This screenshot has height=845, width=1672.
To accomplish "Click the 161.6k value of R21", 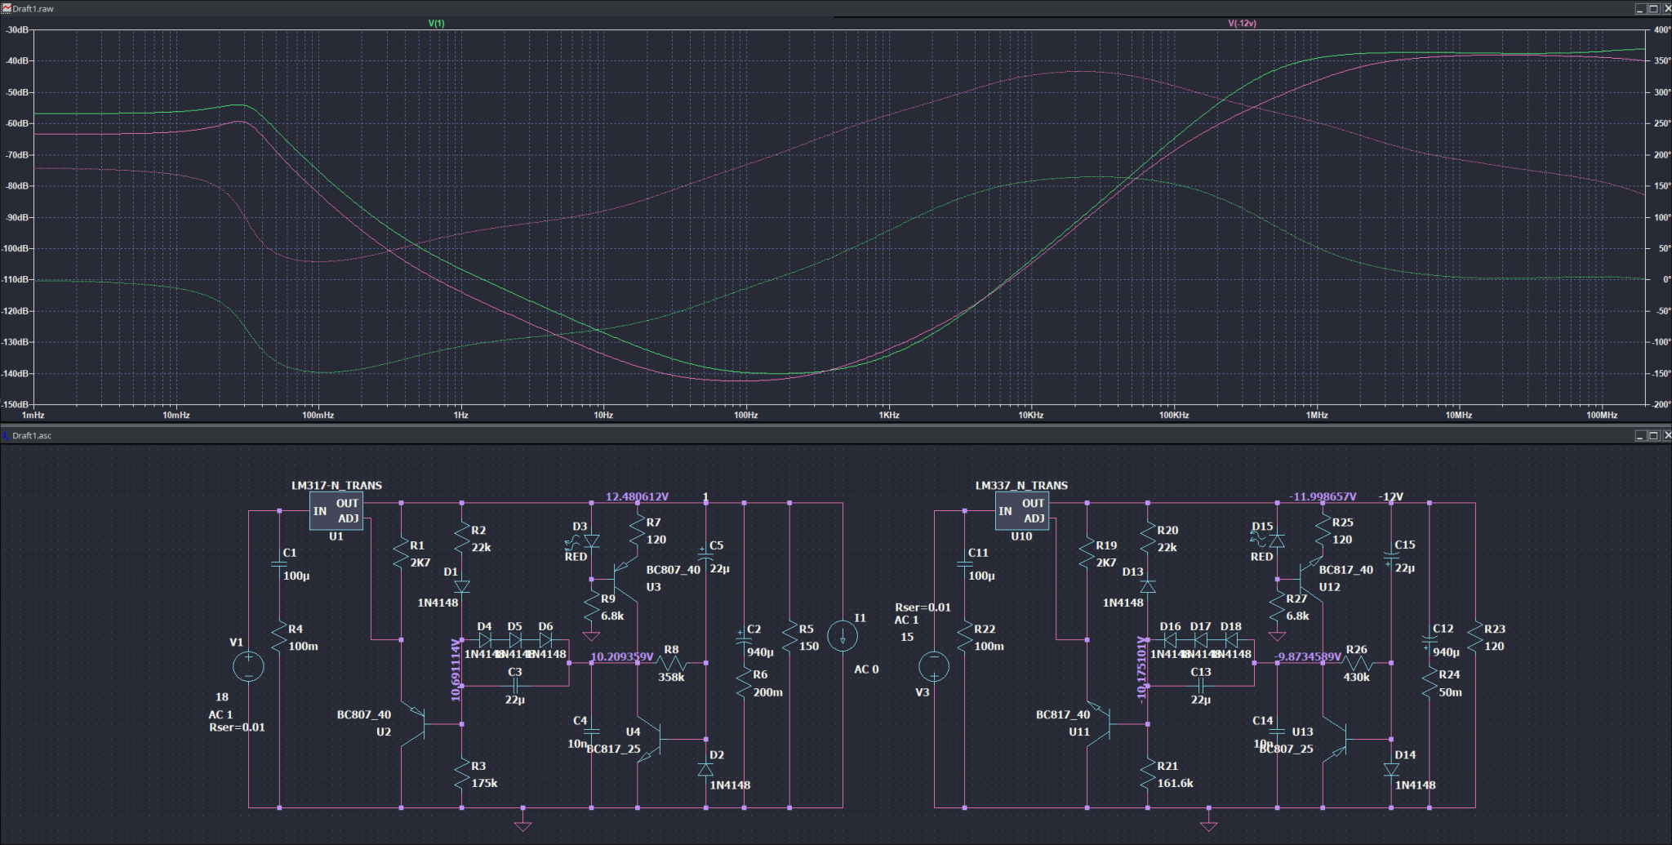I will click(1175, 783).
